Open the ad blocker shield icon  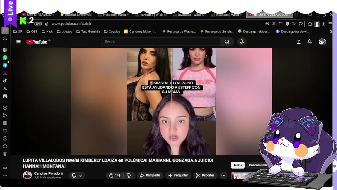coord(287,24)
